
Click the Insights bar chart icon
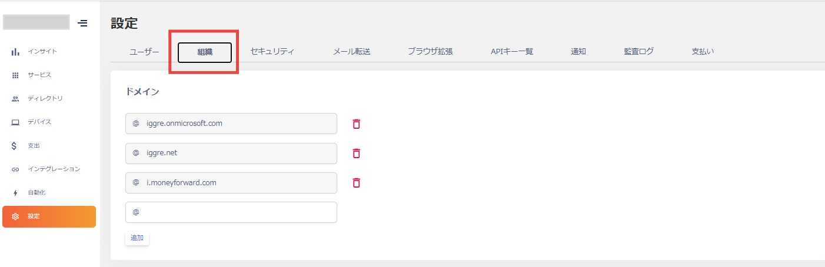click(x=15, y=52)
